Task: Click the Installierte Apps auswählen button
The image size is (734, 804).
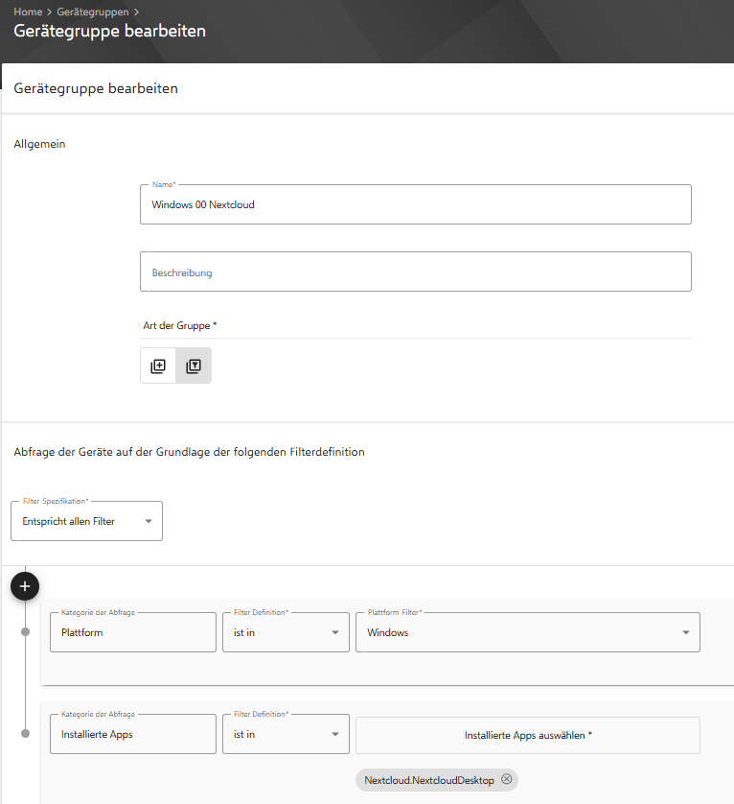Action: (x=527, y=735)
